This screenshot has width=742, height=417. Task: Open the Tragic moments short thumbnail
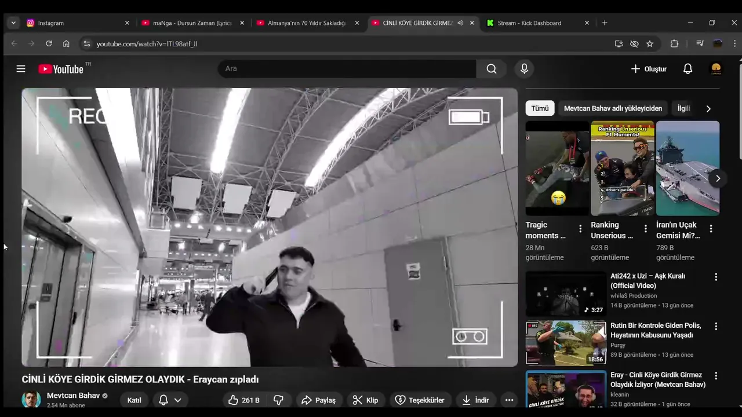(557, 168)
